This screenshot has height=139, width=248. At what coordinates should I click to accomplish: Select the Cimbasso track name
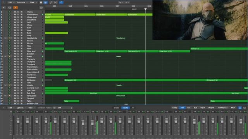[x=31, y=80]
